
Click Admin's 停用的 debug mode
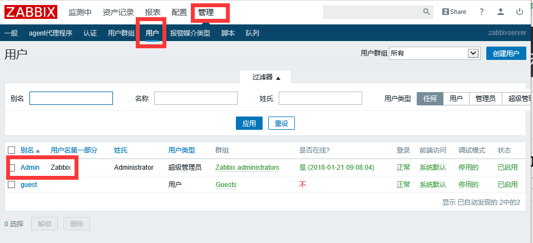pyautogui.click(x=468, y=168)
